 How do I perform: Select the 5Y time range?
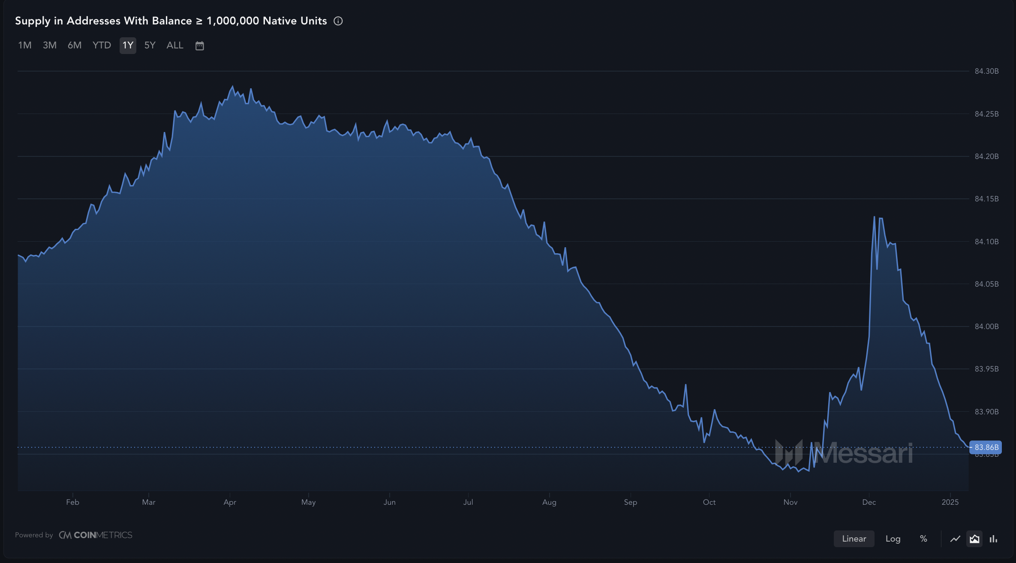click(x=150, y=45)
